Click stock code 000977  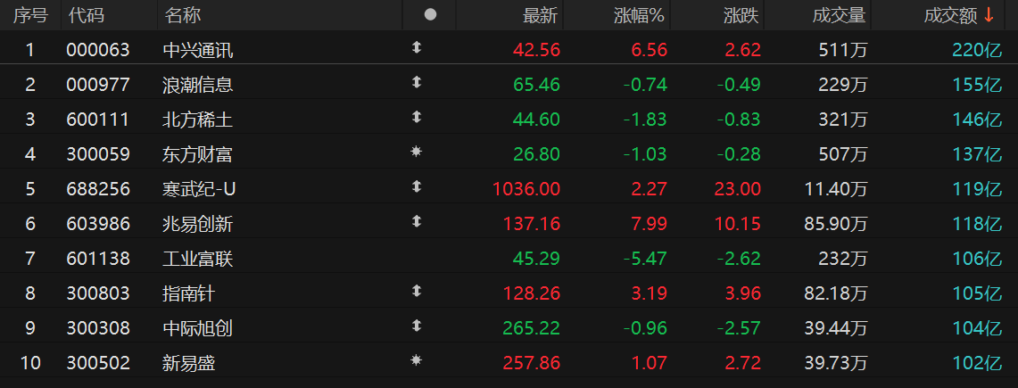coord(98,85)
